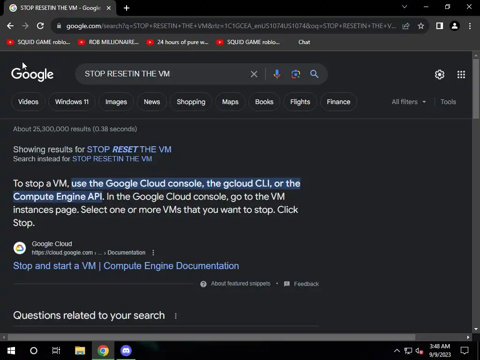Switch to Books results
Image resolution: width=480 pixels, height=360 pixels.
point(264,102)
